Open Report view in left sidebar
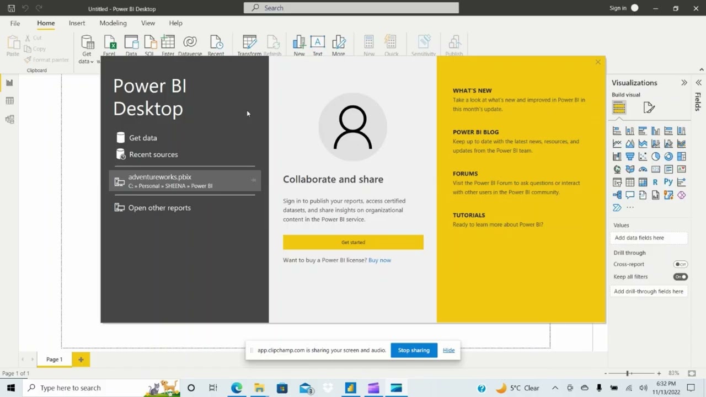 pyautogui.click(x=9, y=83)
